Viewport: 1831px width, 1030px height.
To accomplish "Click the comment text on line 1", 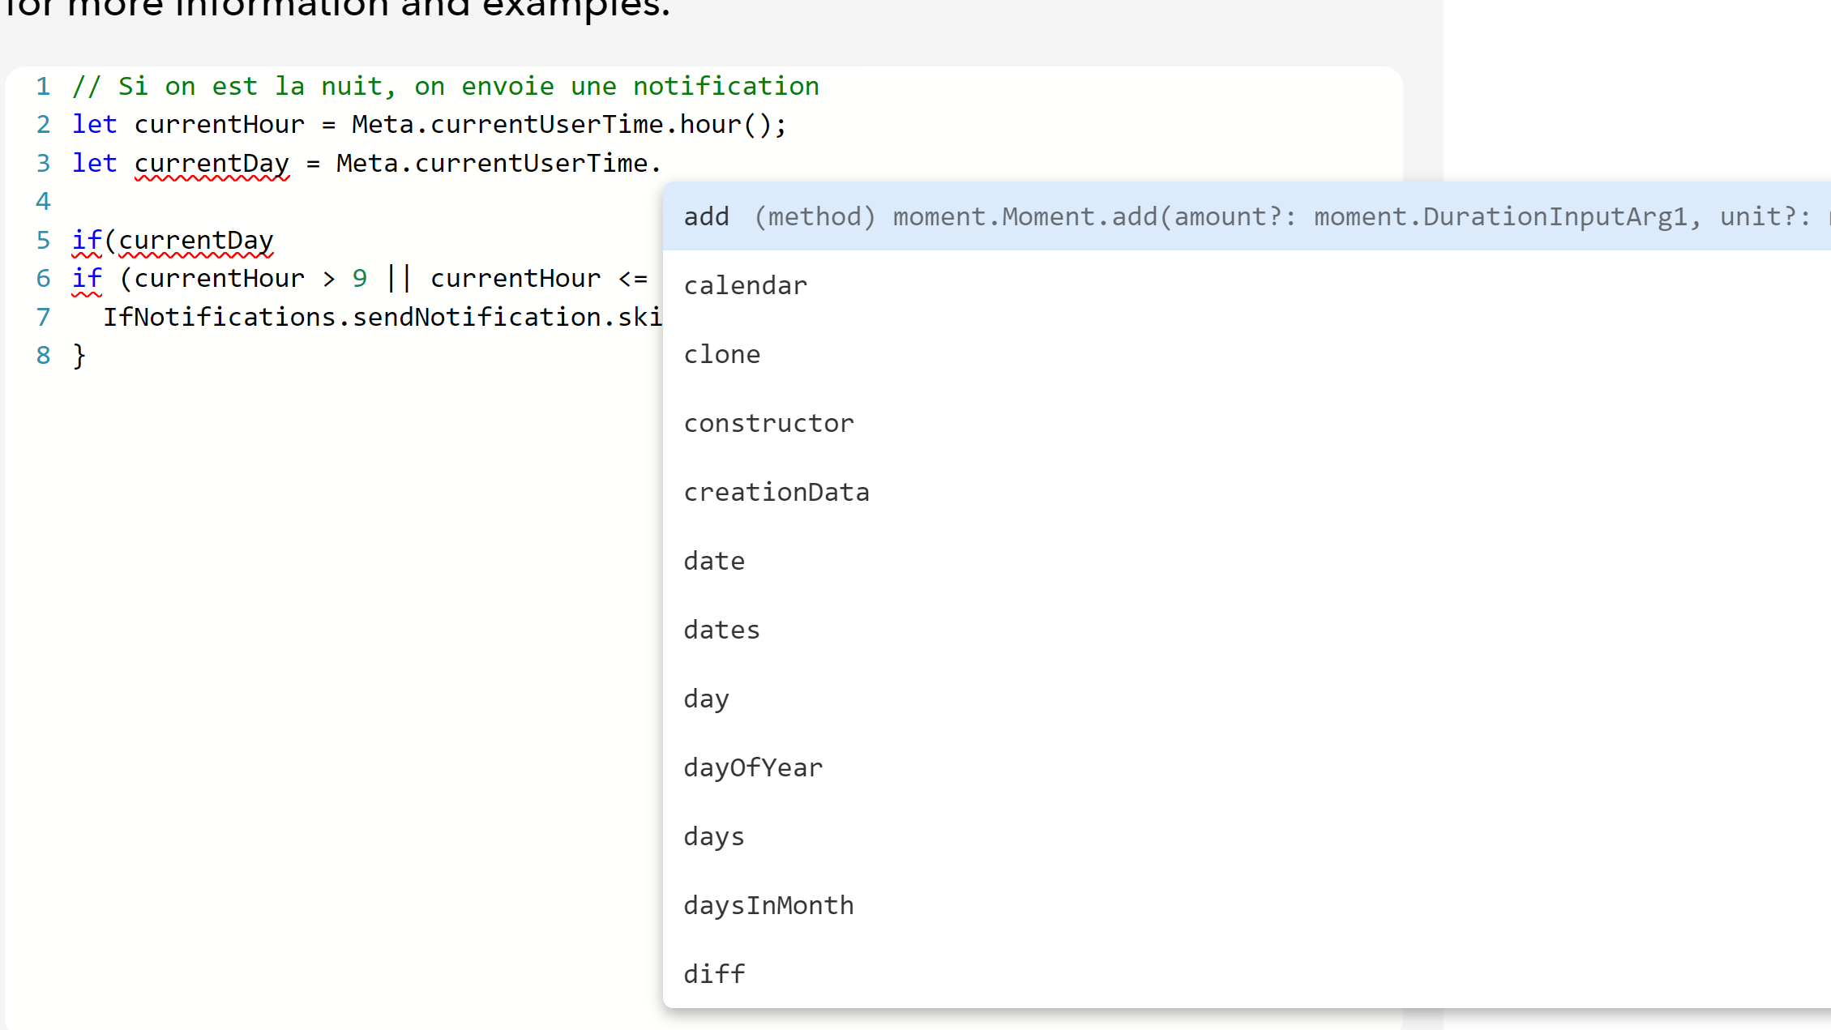I will point(446,86).
